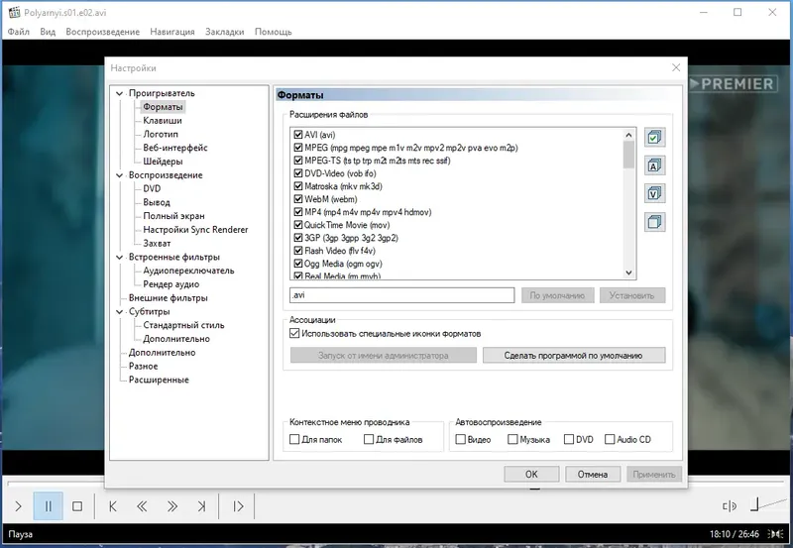The width and height of the screenshot is (793, 548).
Task: Toggle the WebM (webm) checkbox
Action: [298, 199]
